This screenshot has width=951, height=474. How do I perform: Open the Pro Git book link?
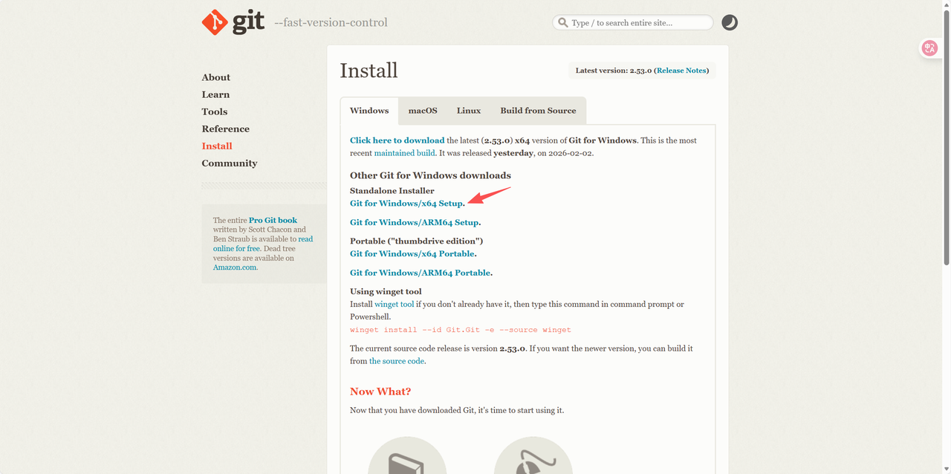click(273, 220)
